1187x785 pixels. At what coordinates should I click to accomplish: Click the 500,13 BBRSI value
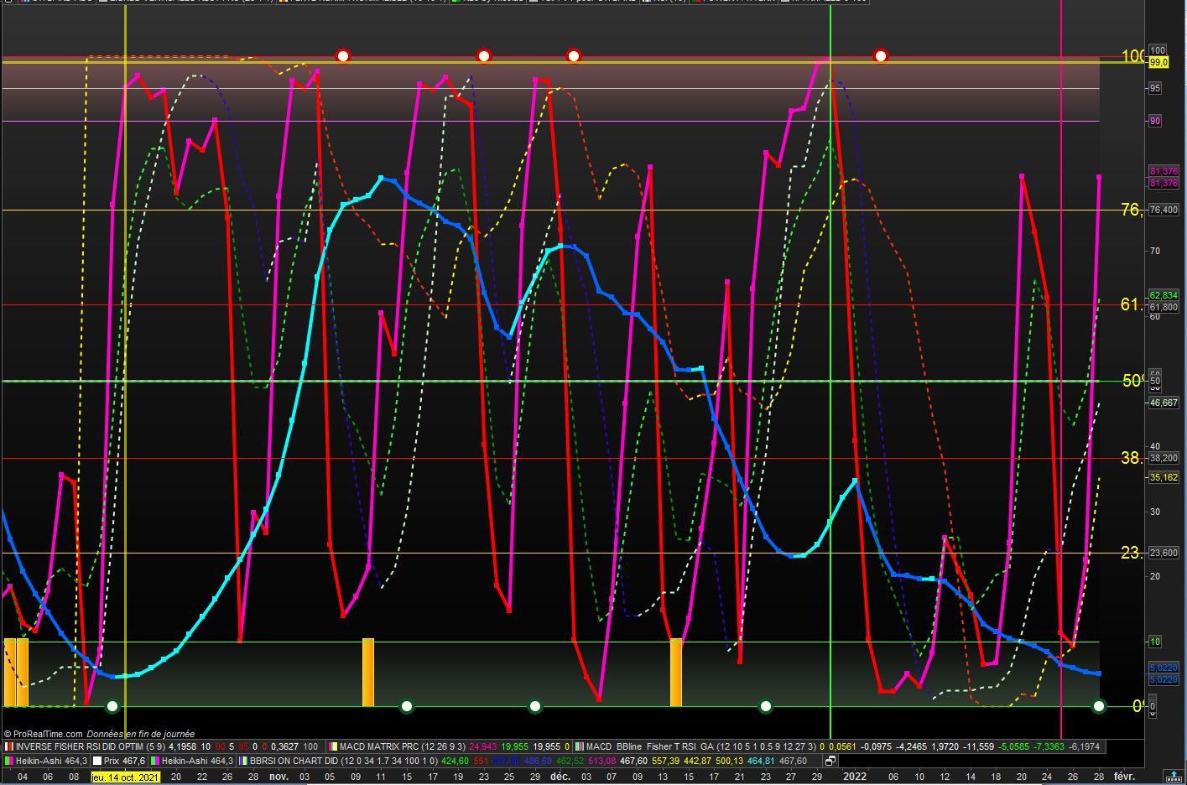[730, 761]
